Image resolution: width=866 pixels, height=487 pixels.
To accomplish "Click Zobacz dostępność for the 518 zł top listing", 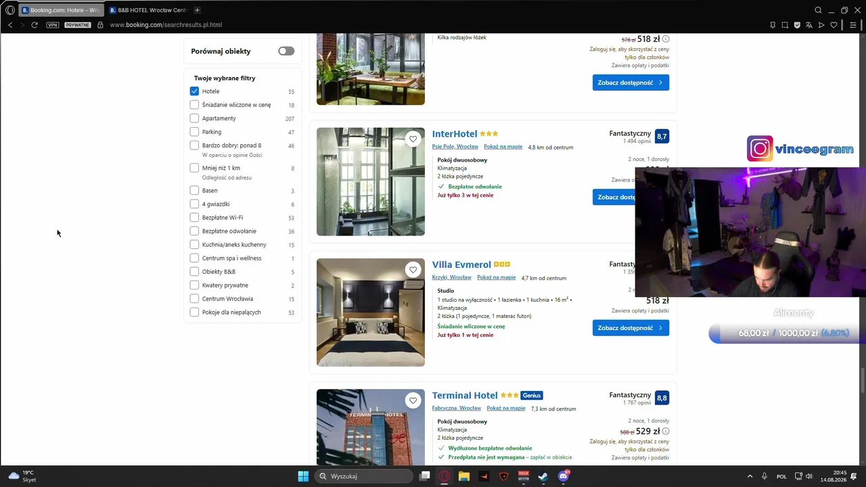I will (631, 83).
